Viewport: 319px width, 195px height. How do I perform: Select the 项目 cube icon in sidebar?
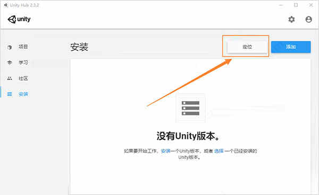coord(10,47)
